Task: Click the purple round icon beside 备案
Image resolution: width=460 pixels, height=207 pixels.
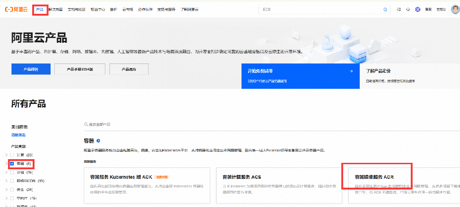Action: point(418,9)
